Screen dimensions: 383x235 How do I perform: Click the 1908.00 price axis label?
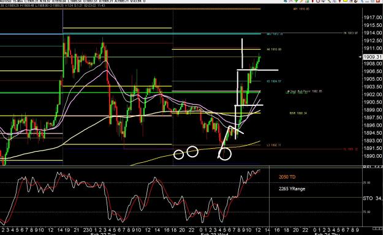click(x=373, y=64)
